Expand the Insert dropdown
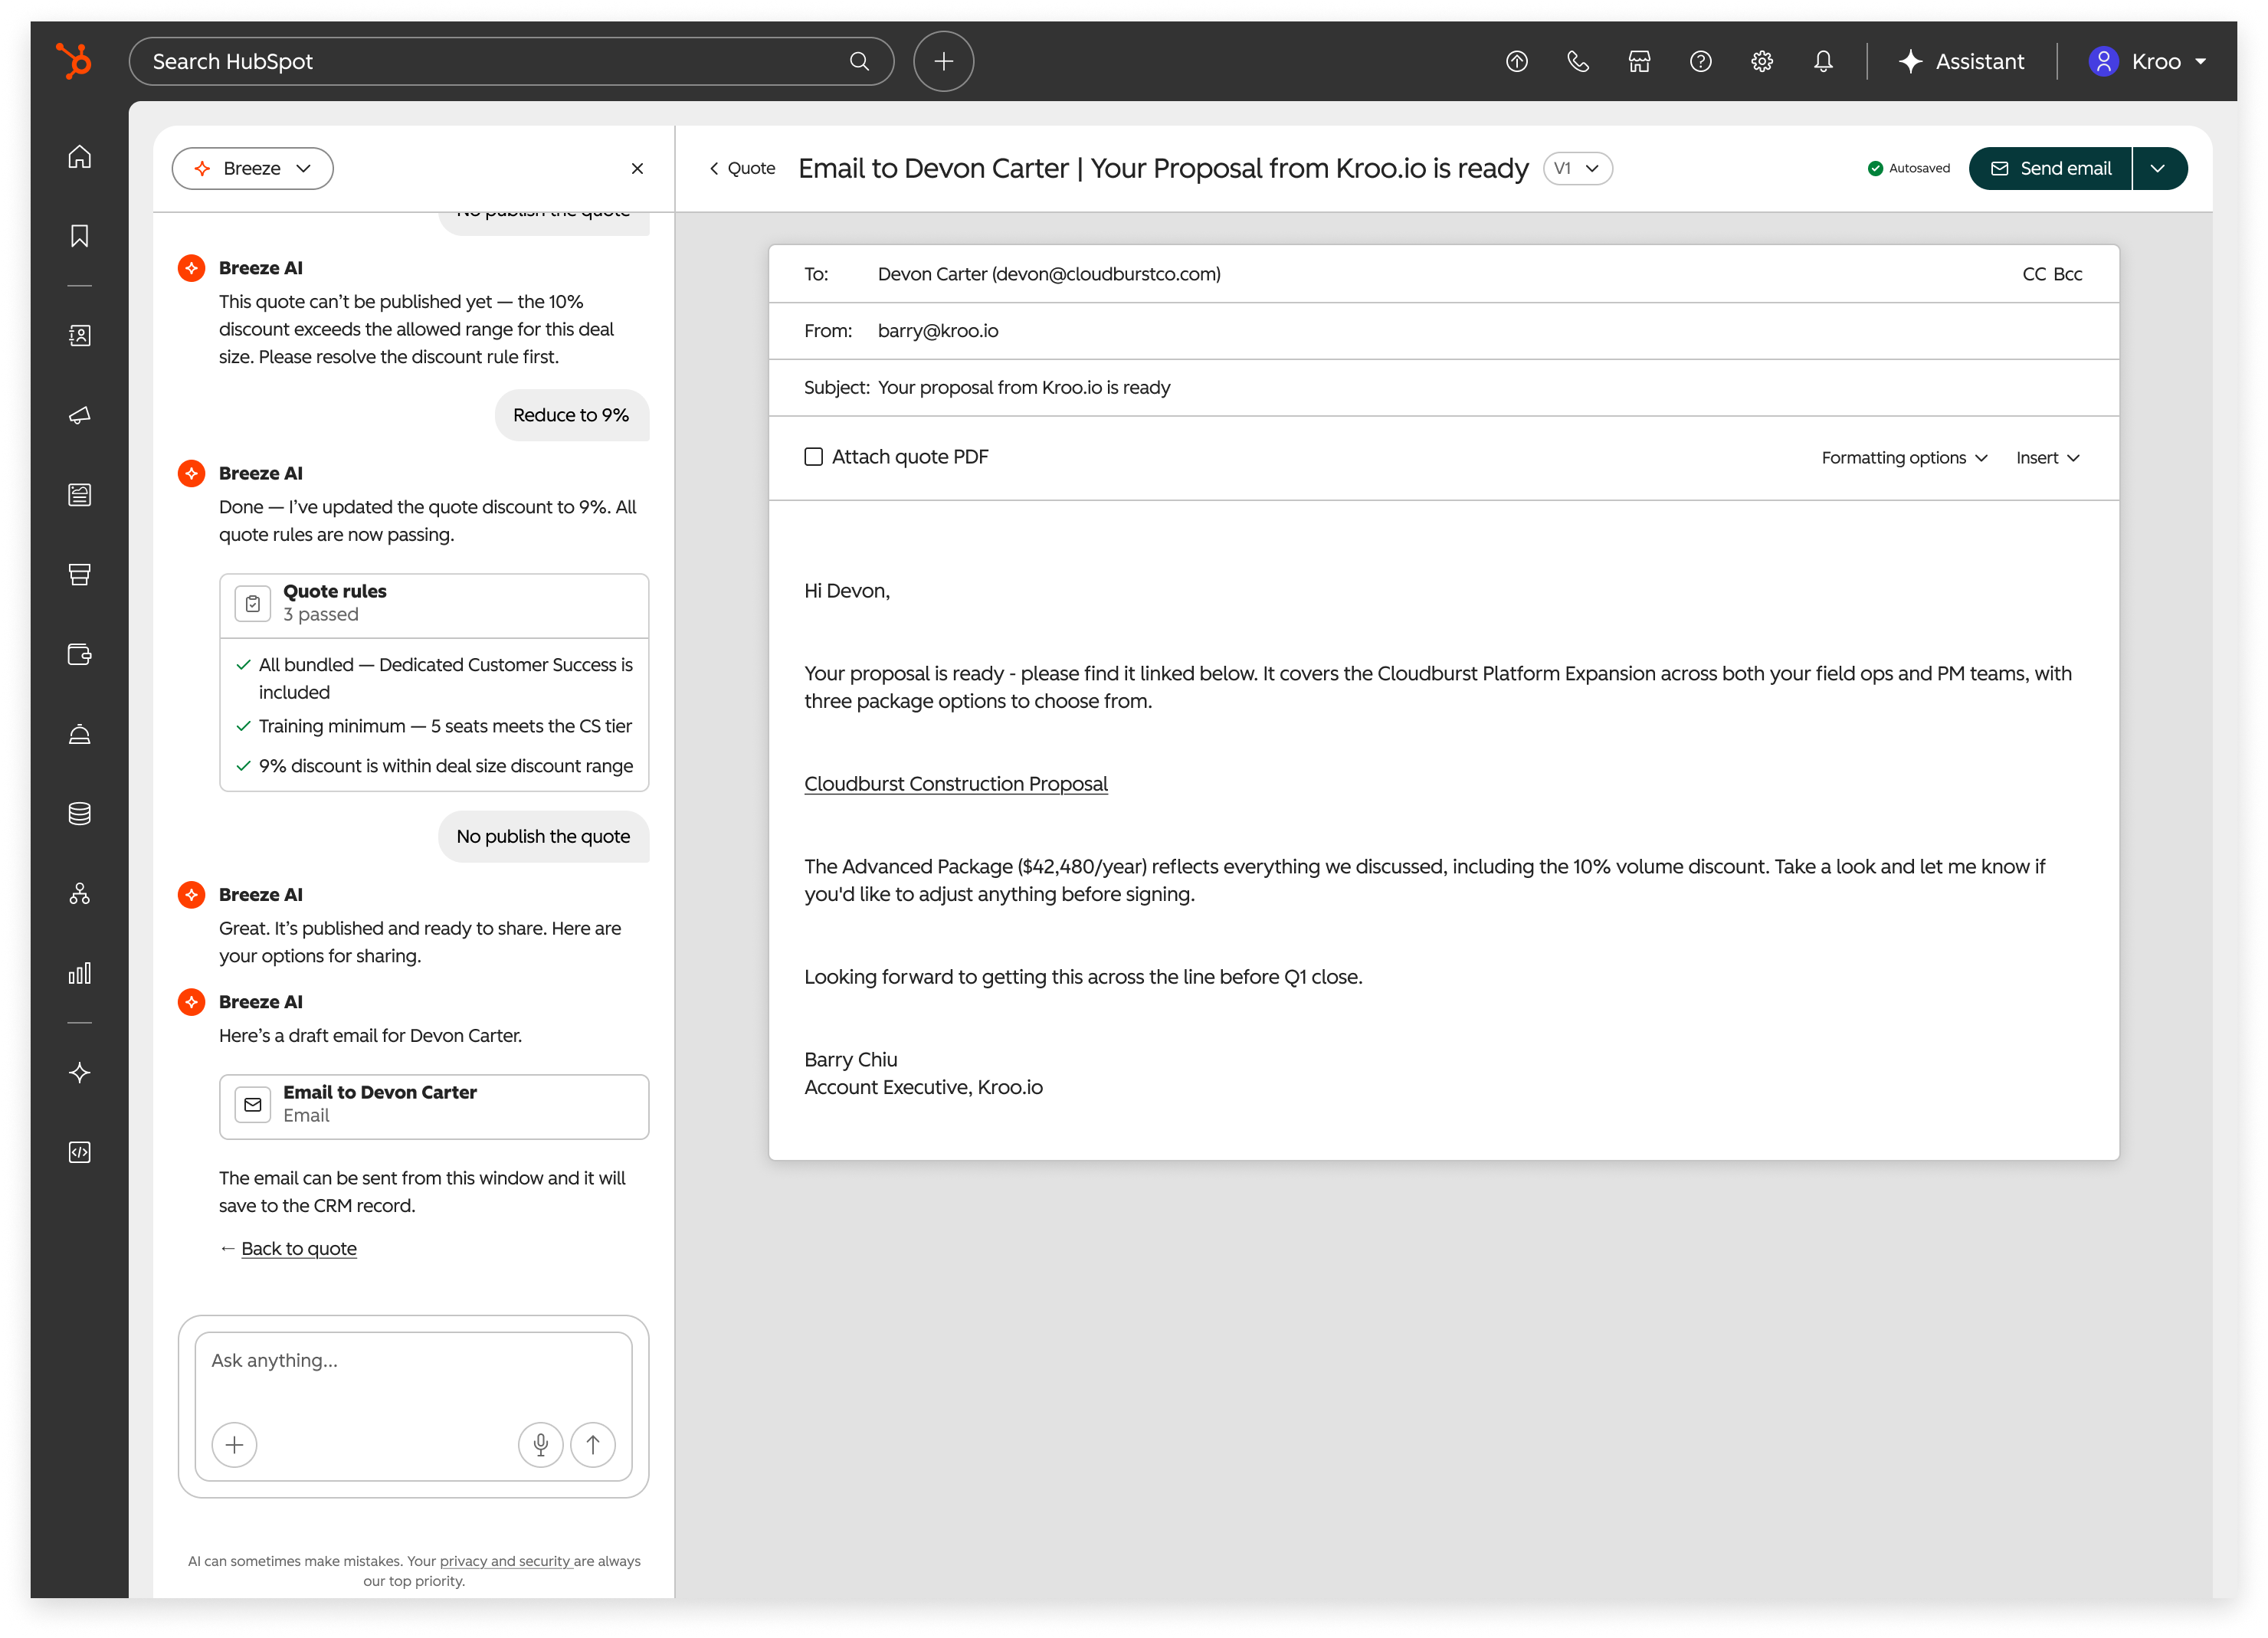Viewport: 2268px width, 1638px height. click(x=2048, y=458)
